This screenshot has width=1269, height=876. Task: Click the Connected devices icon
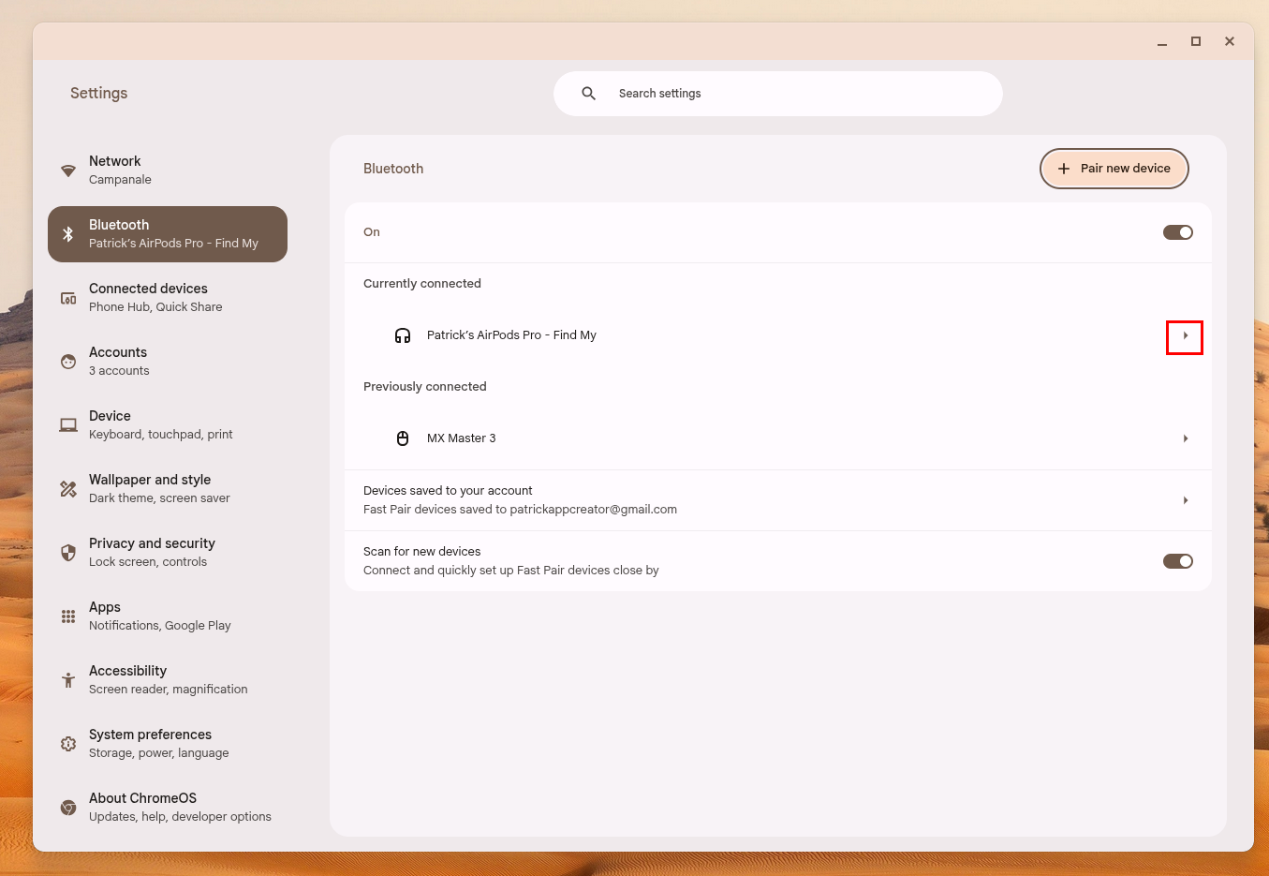point(68,298)
